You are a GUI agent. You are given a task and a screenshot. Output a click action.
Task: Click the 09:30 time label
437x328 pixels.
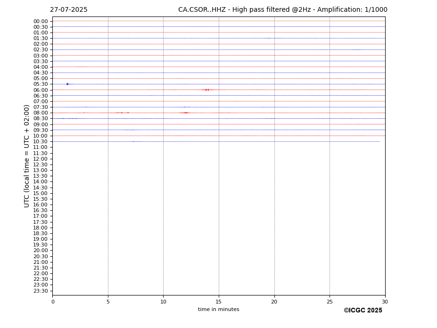click(x=41, y=130)
